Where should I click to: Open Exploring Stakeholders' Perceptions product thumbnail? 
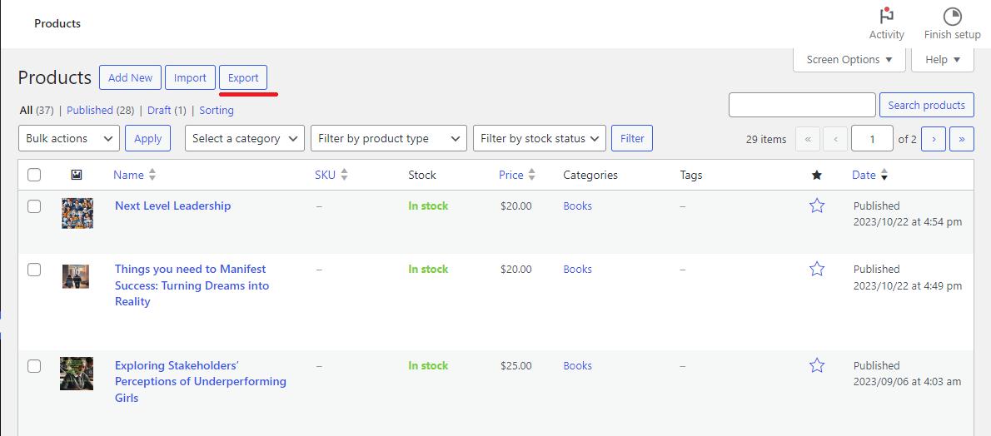[77, 374]
